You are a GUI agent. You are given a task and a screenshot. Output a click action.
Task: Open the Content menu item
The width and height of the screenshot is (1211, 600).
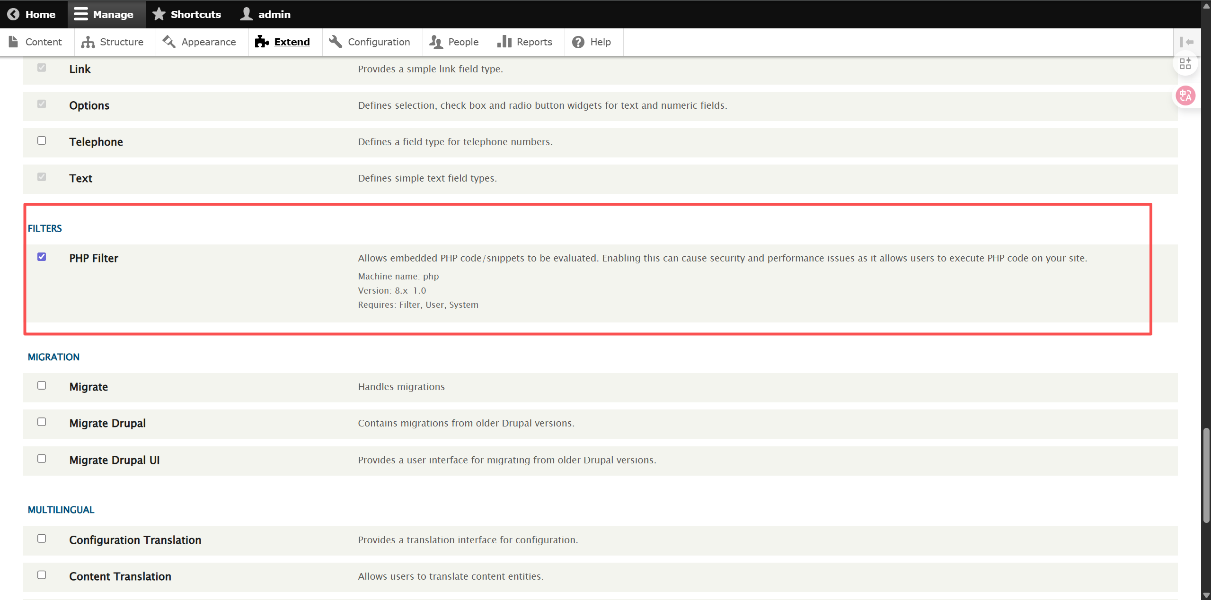[37, 42]
